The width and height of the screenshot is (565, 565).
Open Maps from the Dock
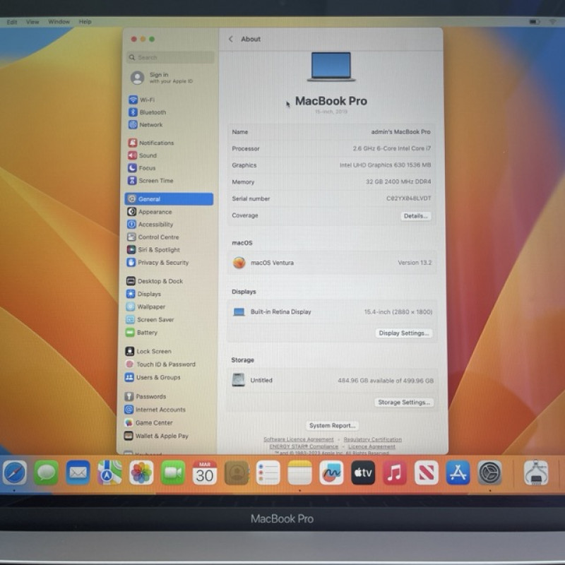click(109, 472)
